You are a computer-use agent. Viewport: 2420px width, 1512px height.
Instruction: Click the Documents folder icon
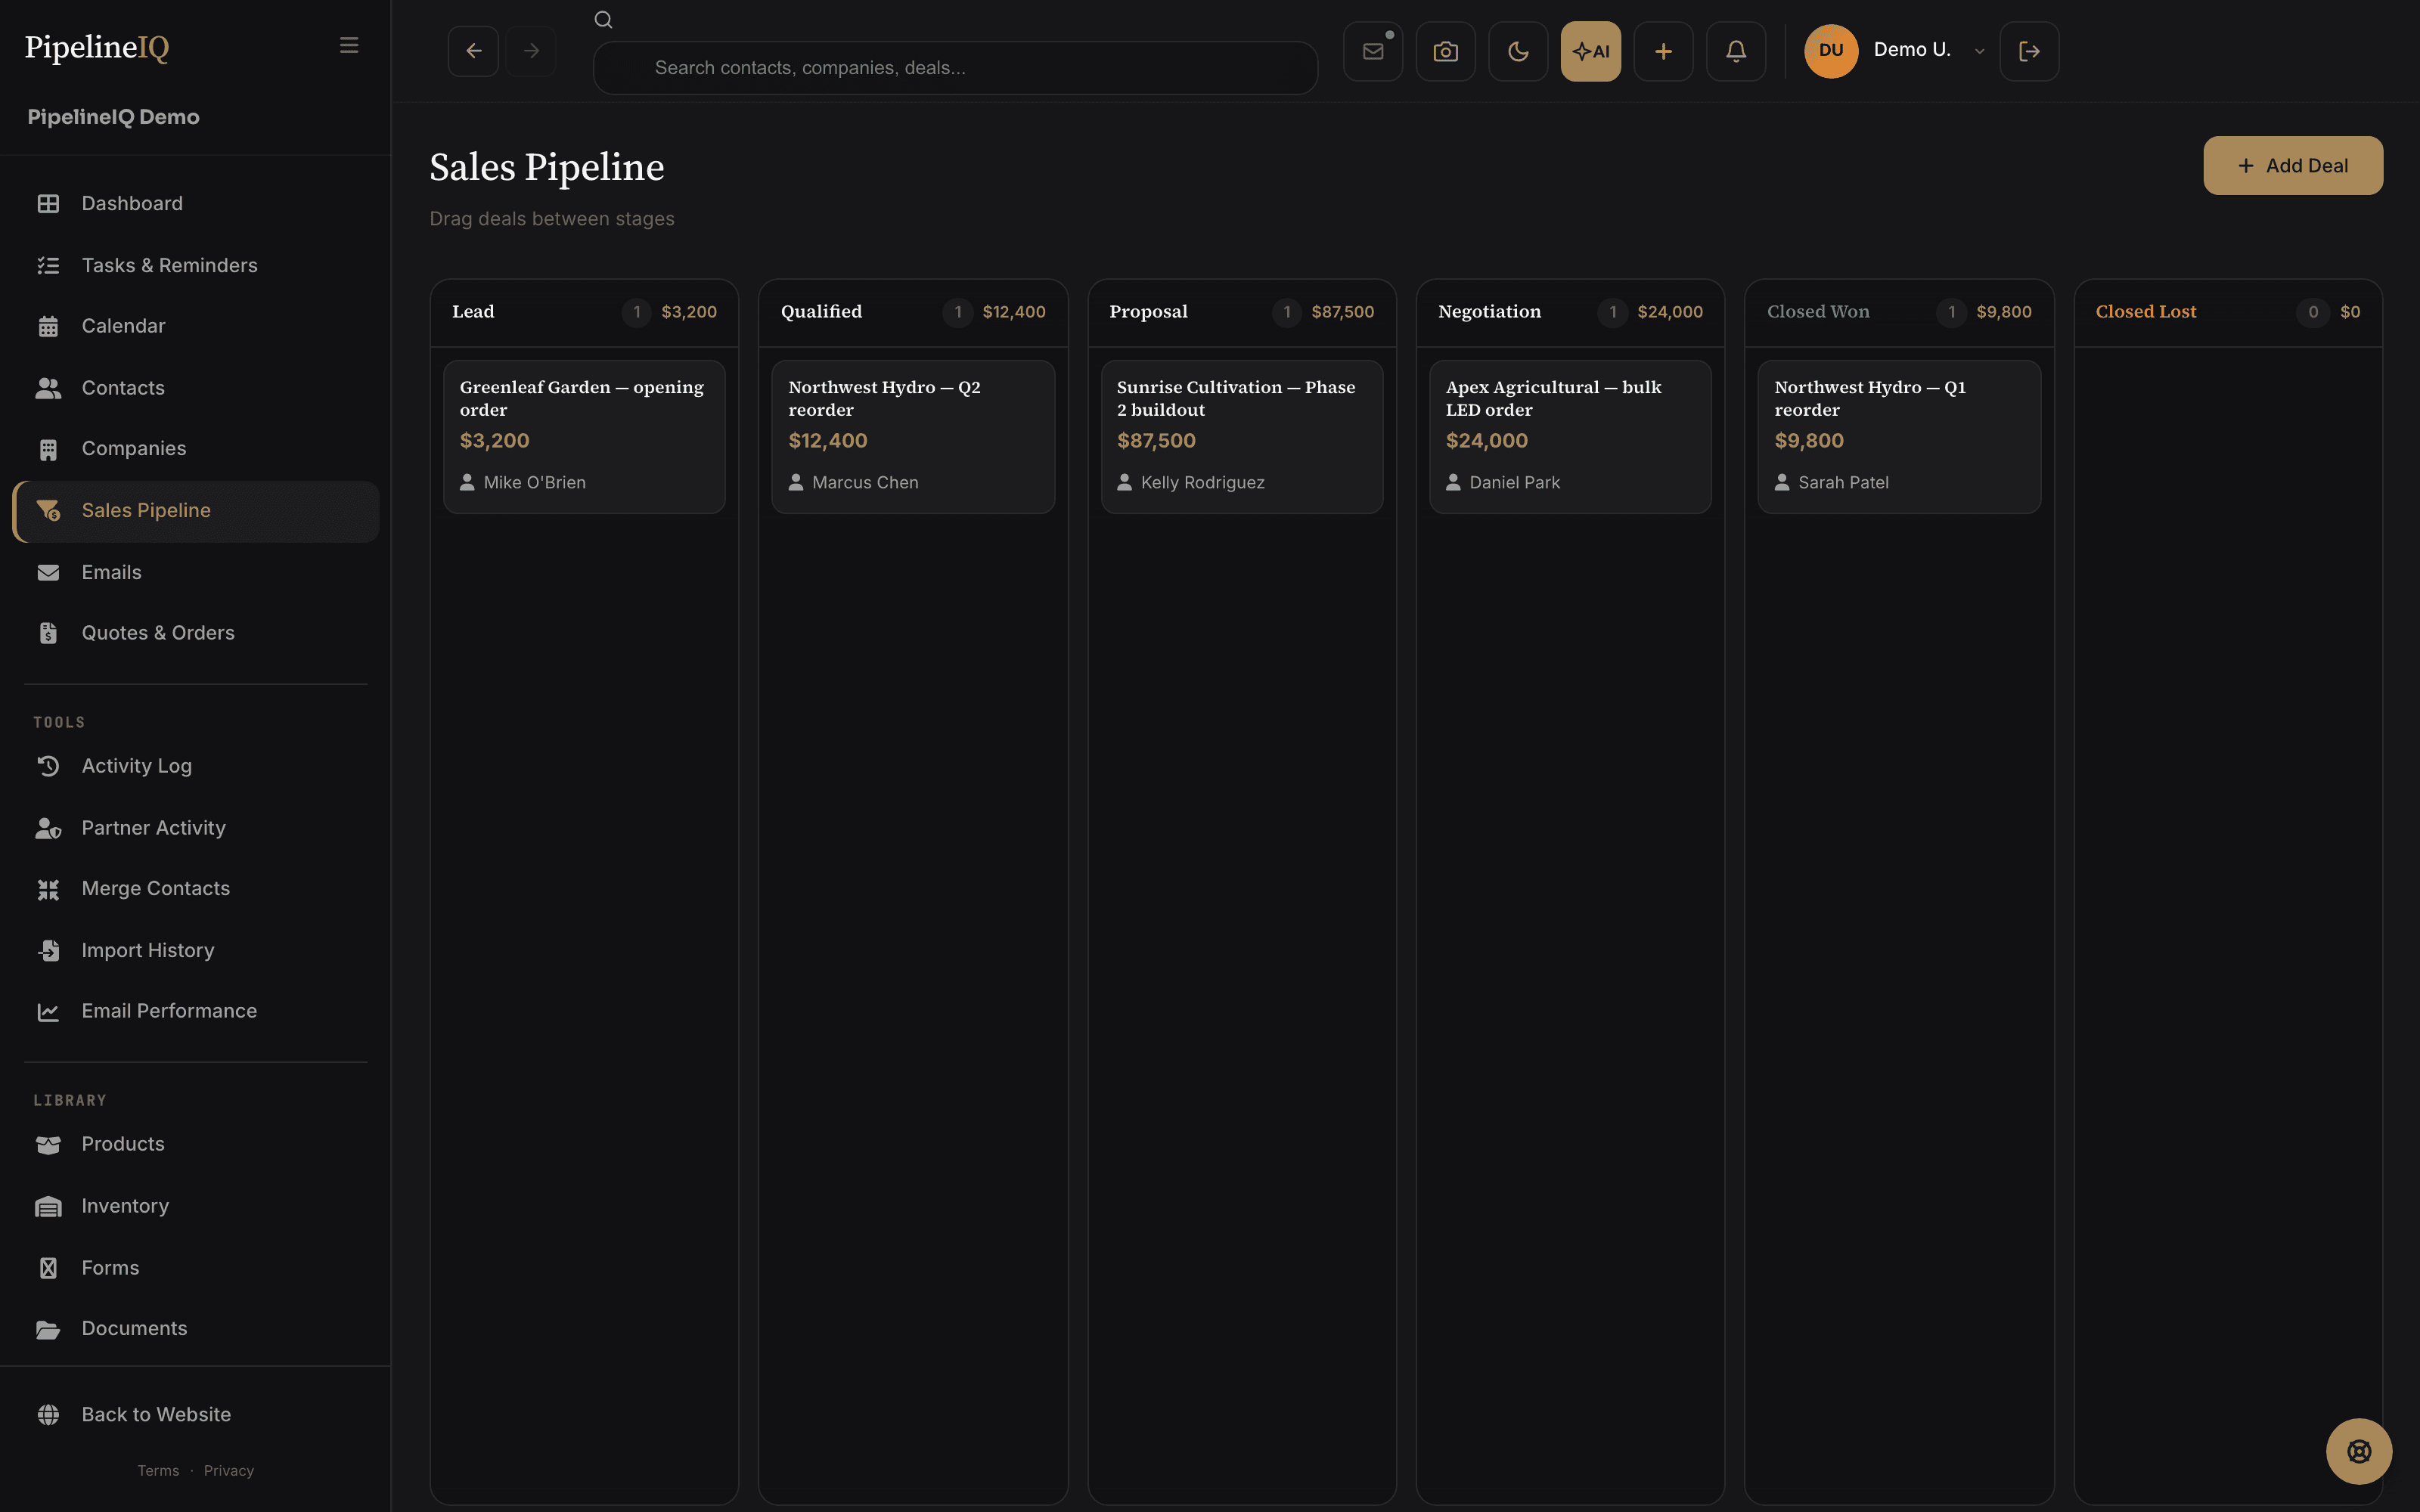click(48, 1329)
